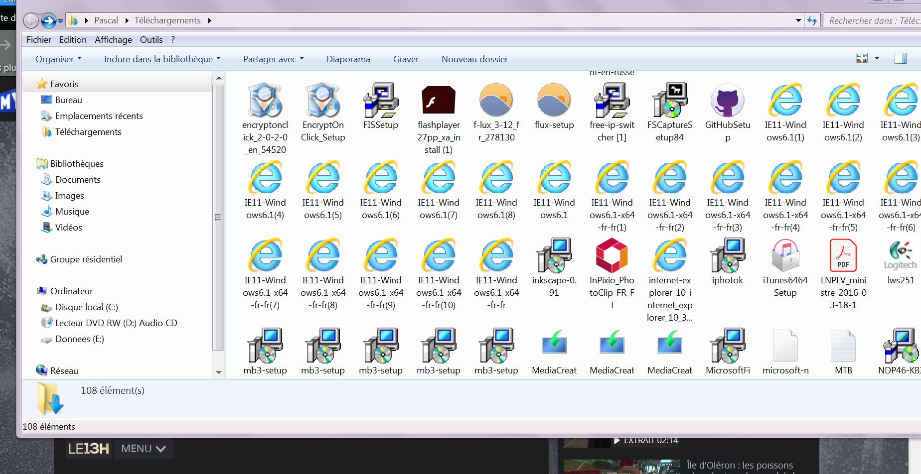Viewport: 921px width, 474px height.
Task: Select the InPixio_PhotoClip_FR_FT file icon
Action: point(612,255)
